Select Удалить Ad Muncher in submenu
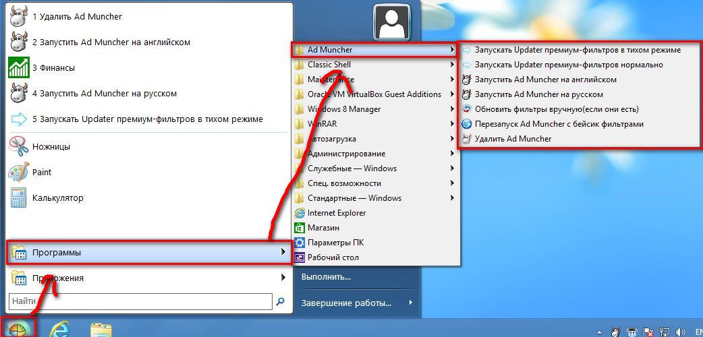Screen dimensions: 703x337 [x=513, y=139]
